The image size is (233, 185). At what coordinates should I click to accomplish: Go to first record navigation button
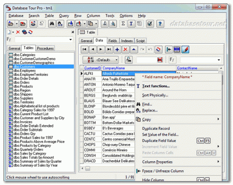pyautogui.click(x=85, y=49)
